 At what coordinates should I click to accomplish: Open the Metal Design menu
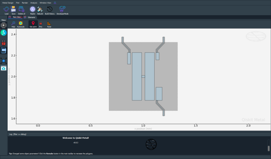[8, 3]
